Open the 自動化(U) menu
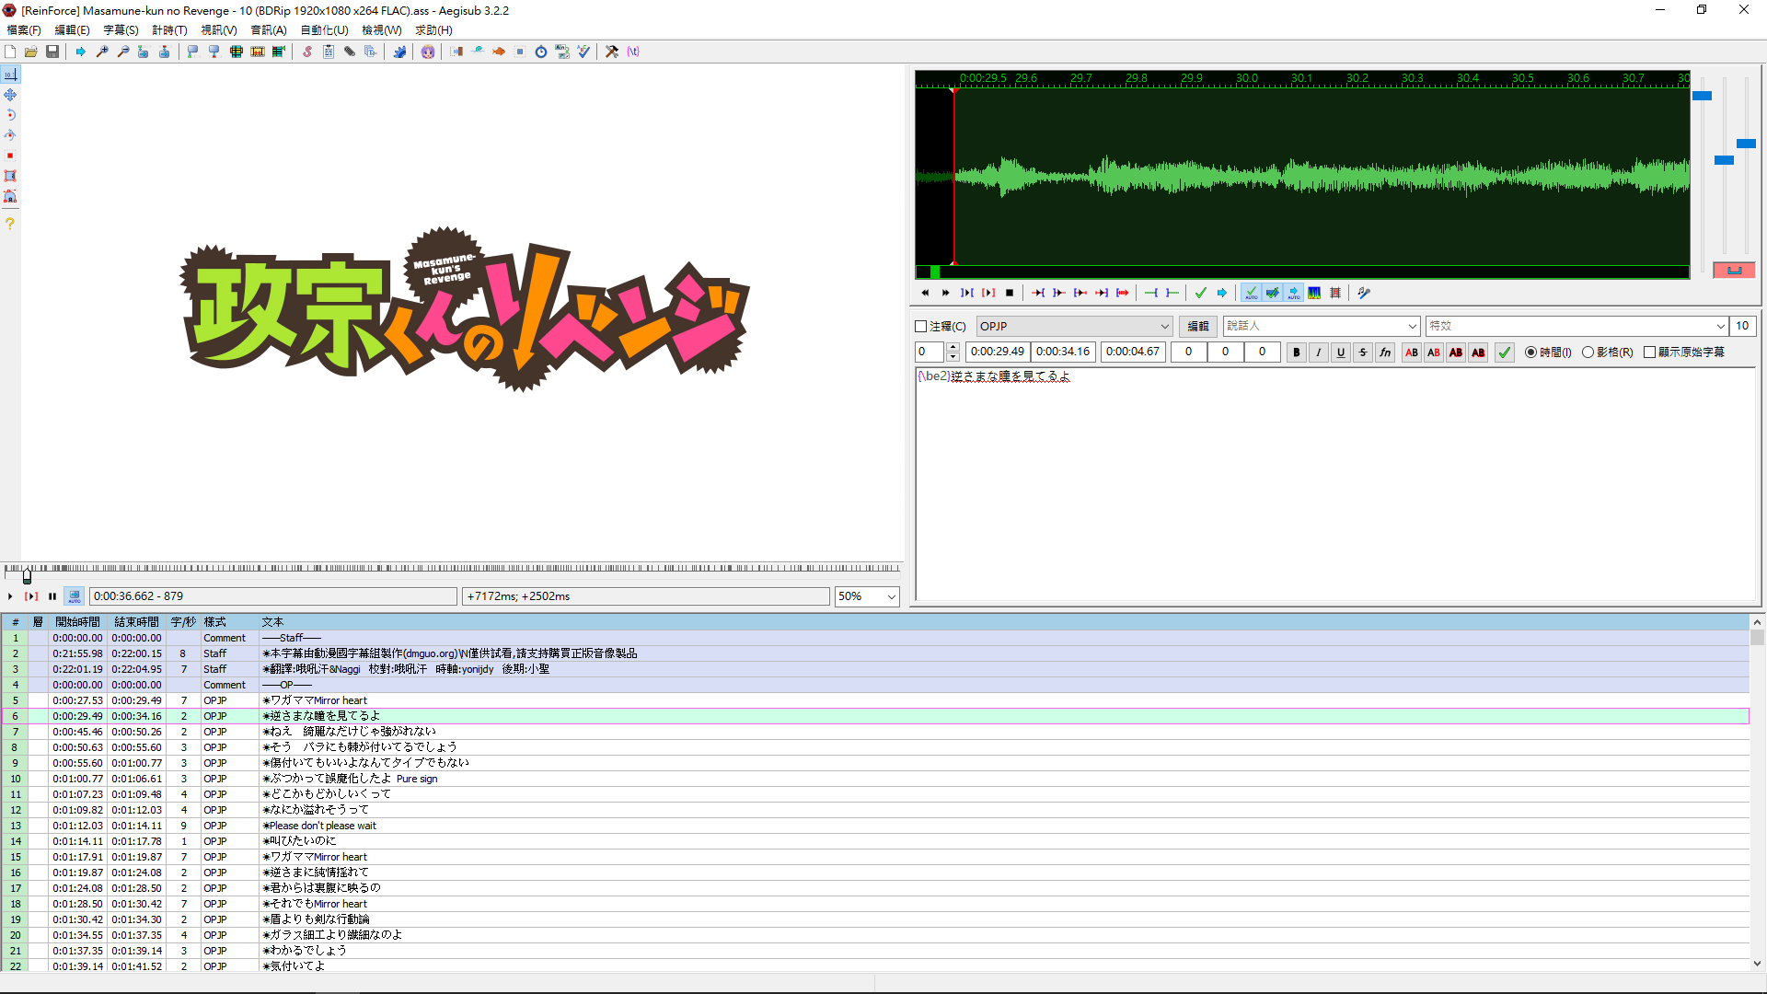Image resolution: width=1767 pixels, height=994 pixels. pos(325,30)
